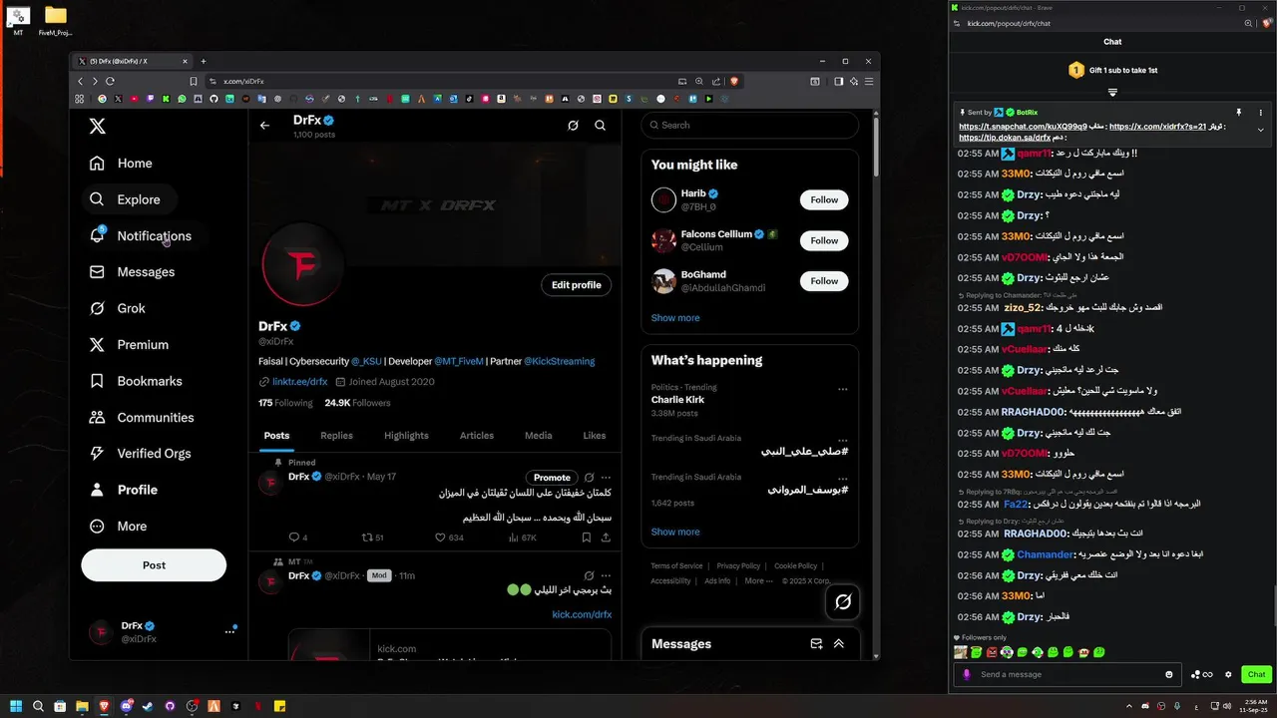The image size is (1277, 718).
Task: Open the kick.com/drfx link in the post
Action: tap(582, 614)
